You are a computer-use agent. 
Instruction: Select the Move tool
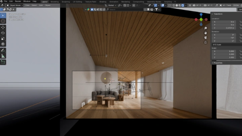click(3, 27)
